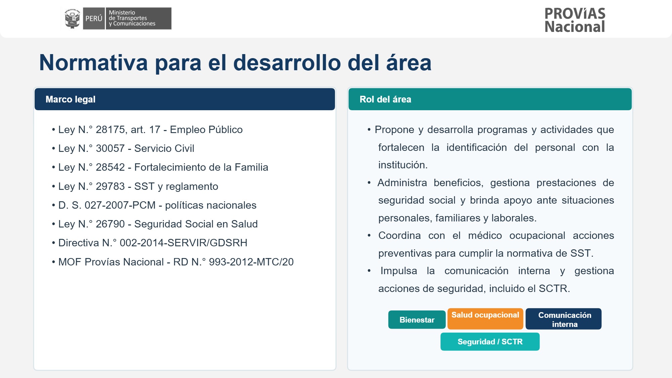The height and width of the screenshot is (378, 672).
Task: Click Directiva N.° 002-2014-SERVIR/GDSRH line
Action: 150,243
